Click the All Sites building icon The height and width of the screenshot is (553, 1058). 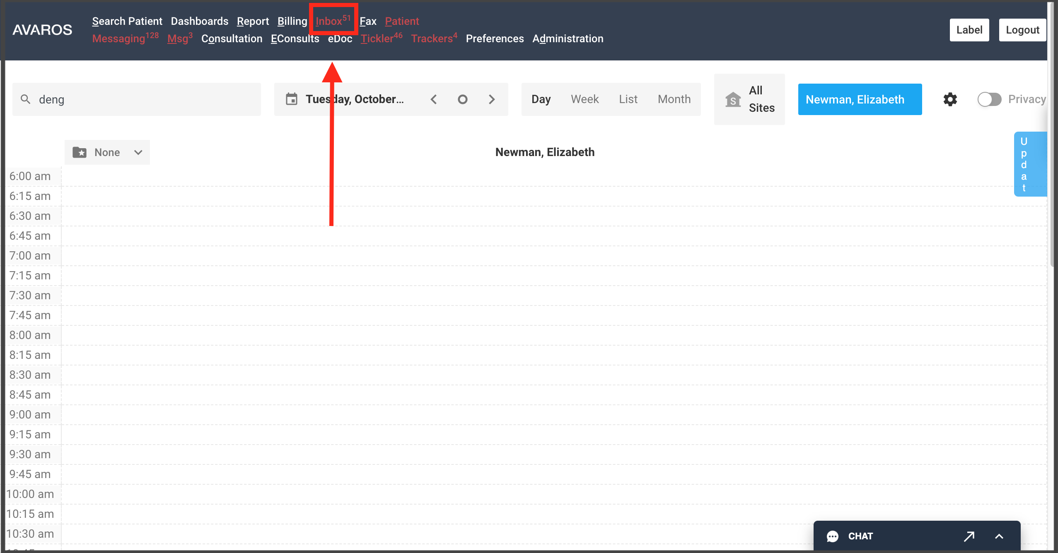(733, 99)
